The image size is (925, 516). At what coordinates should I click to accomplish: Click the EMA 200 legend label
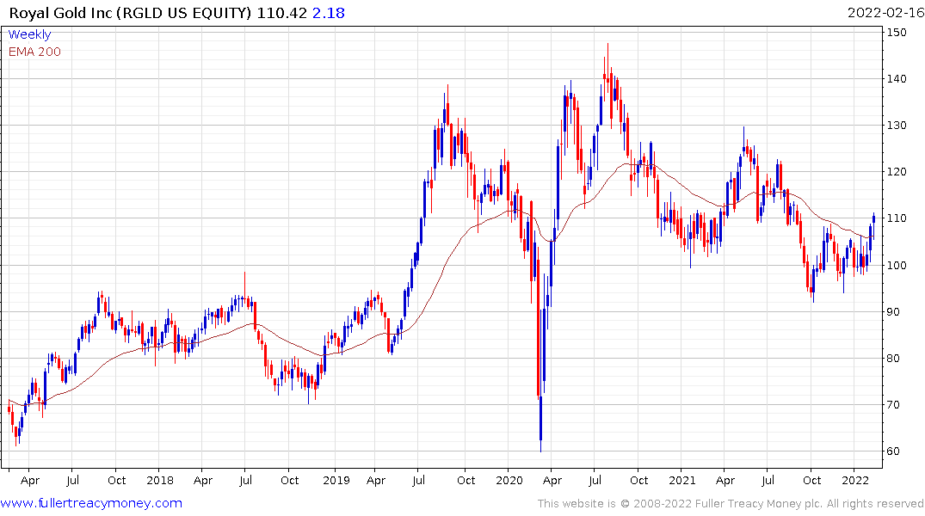[x=34, y=52]
